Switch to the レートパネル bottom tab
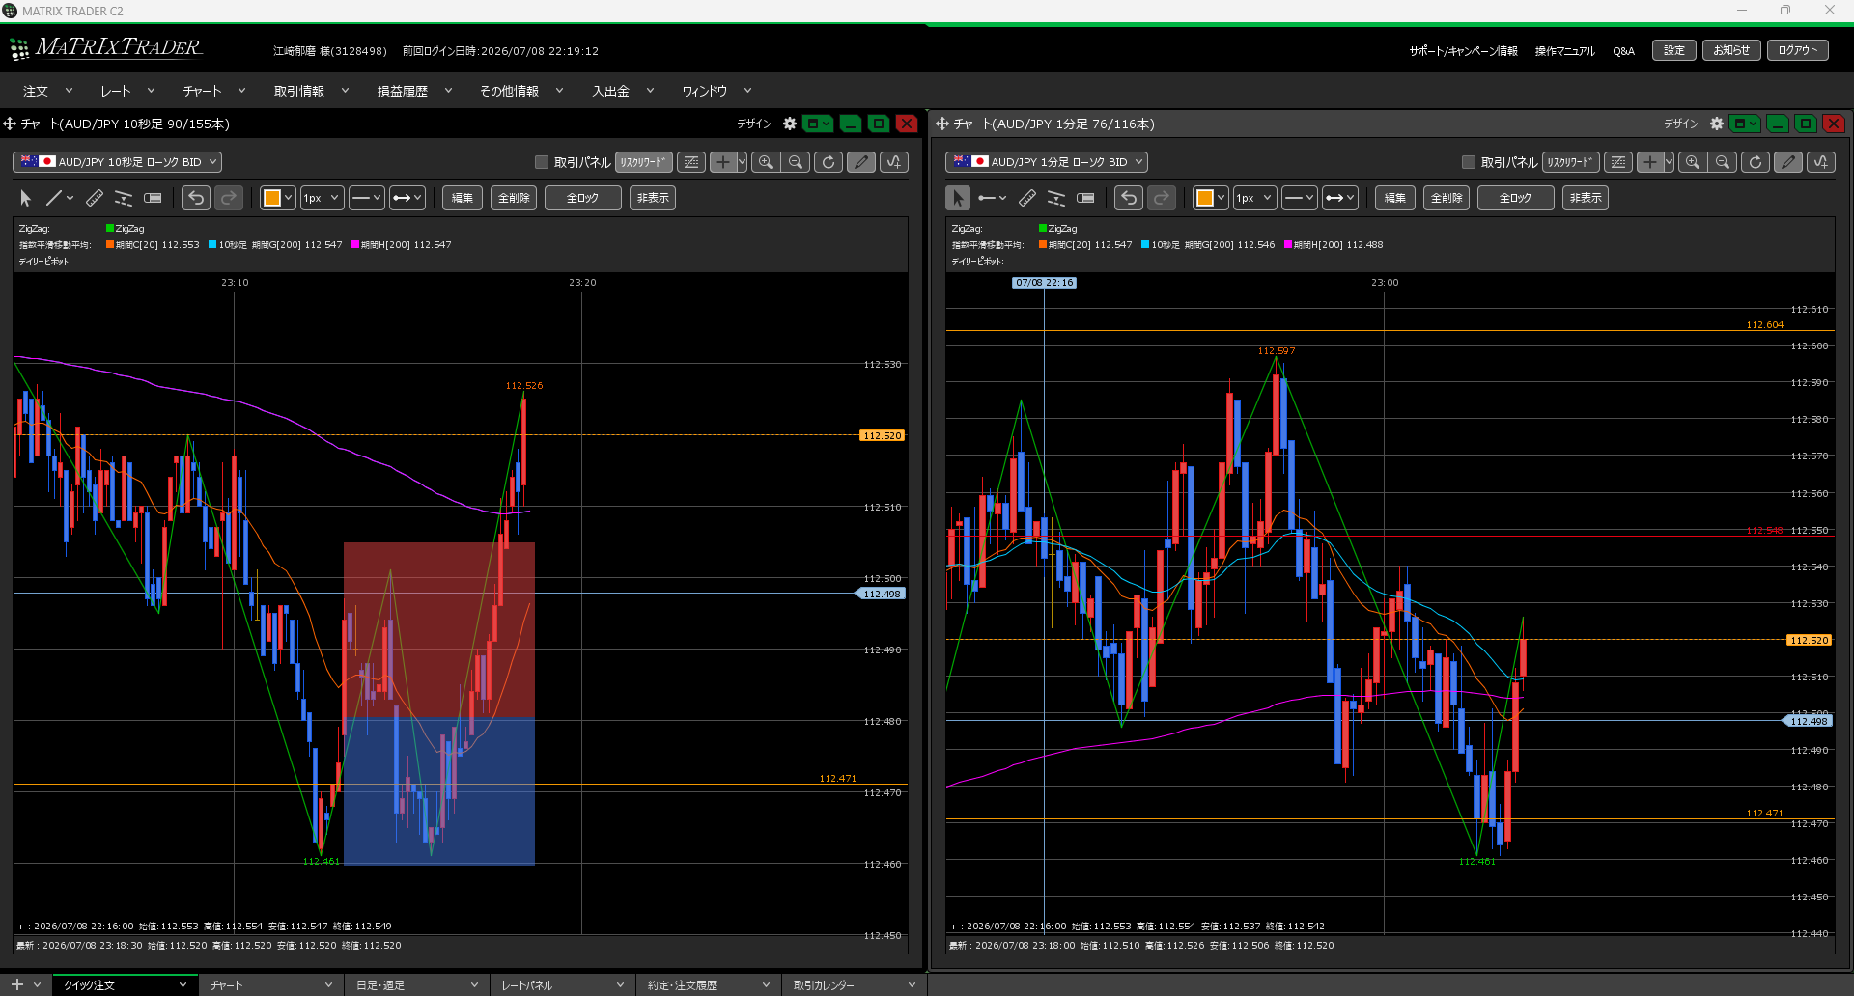The height and width of the screenshot is (996, 1854). (562, 985)
